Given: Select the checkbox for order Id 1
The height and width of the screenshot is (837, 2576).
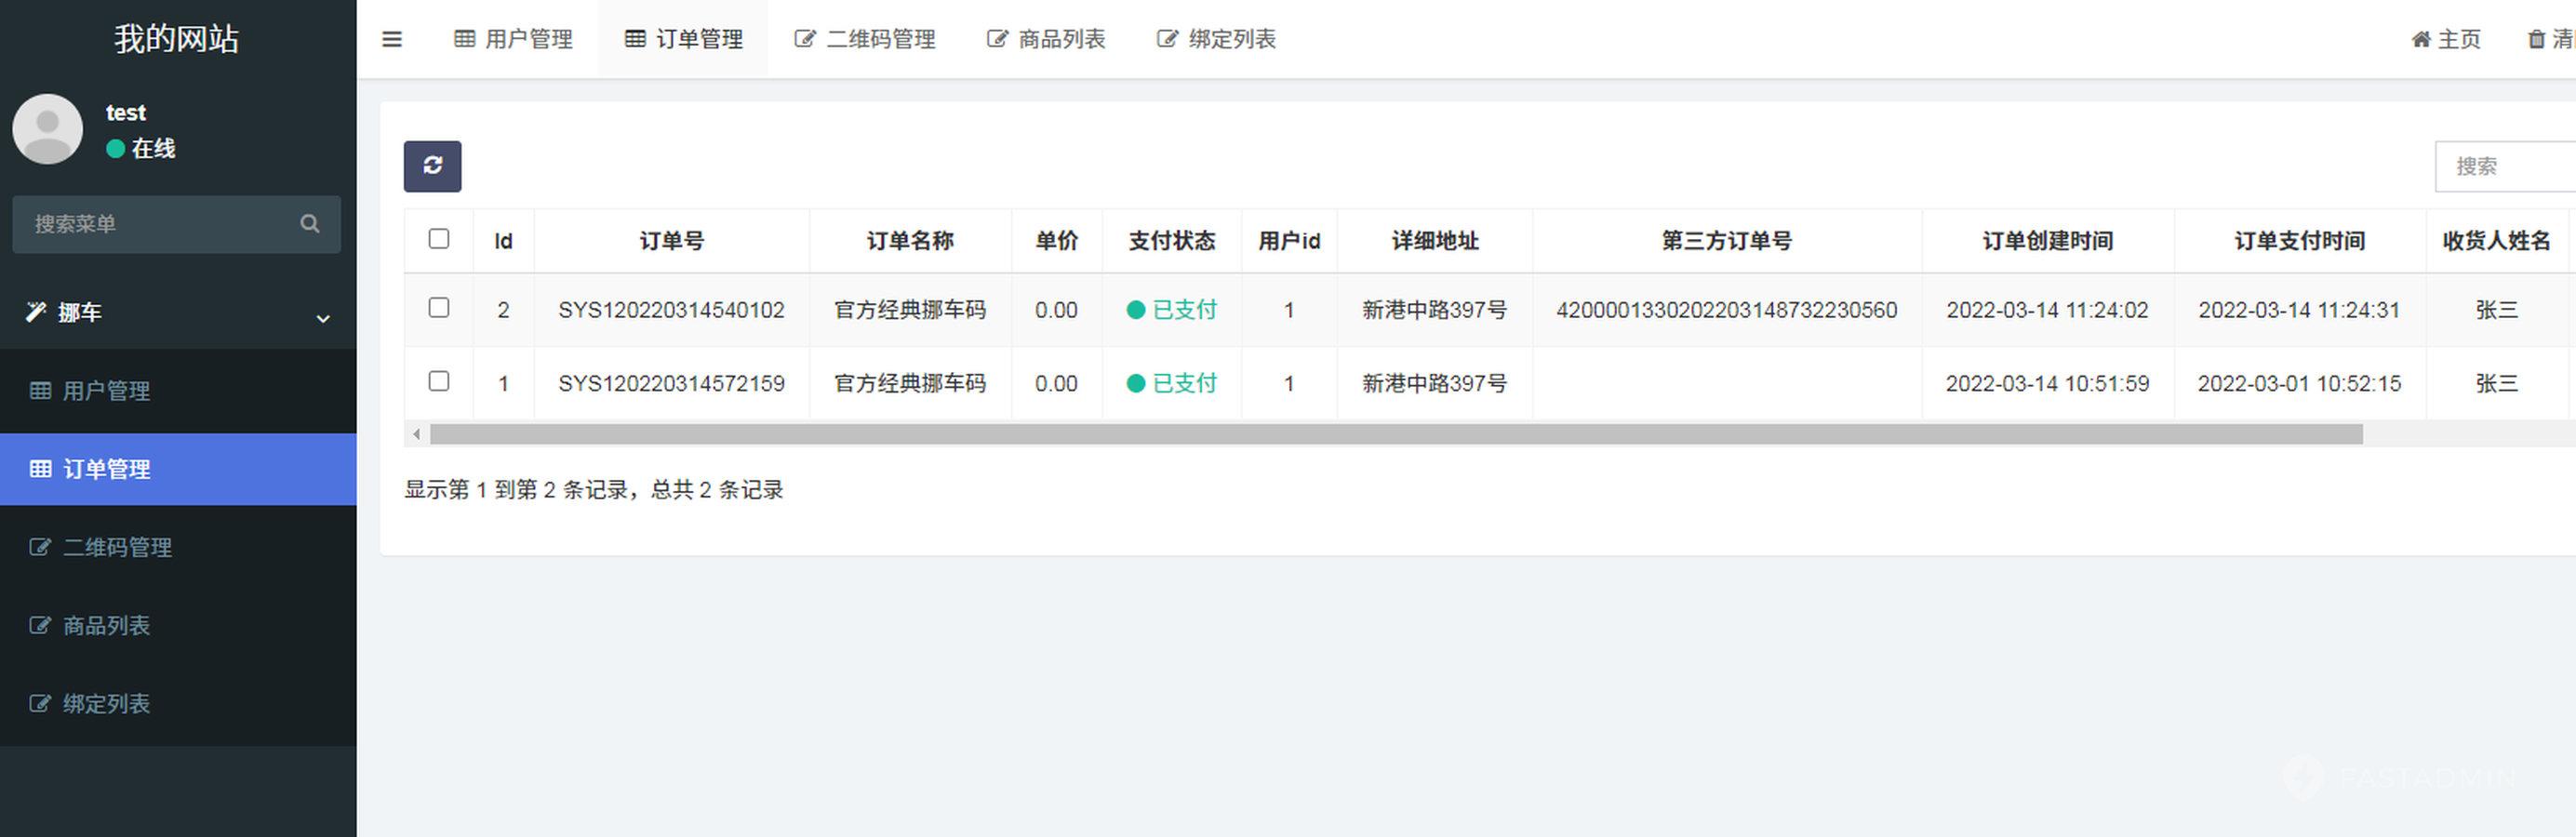Looking at the screenshot, I should pyautogui.click(x=438, y=381).
